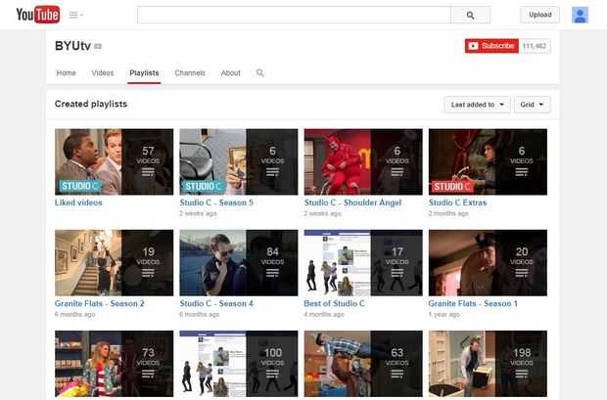Click the 63 videos playlist thumbnail
Screen dimensions: 607x400
coord(363,364)
